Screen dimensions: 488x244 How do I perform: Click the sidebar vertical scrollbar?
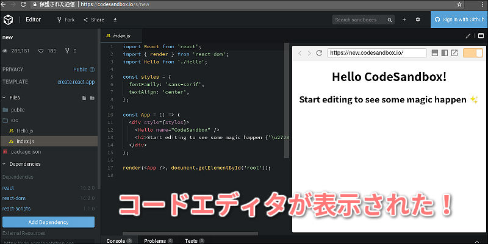tap(99, 109)
